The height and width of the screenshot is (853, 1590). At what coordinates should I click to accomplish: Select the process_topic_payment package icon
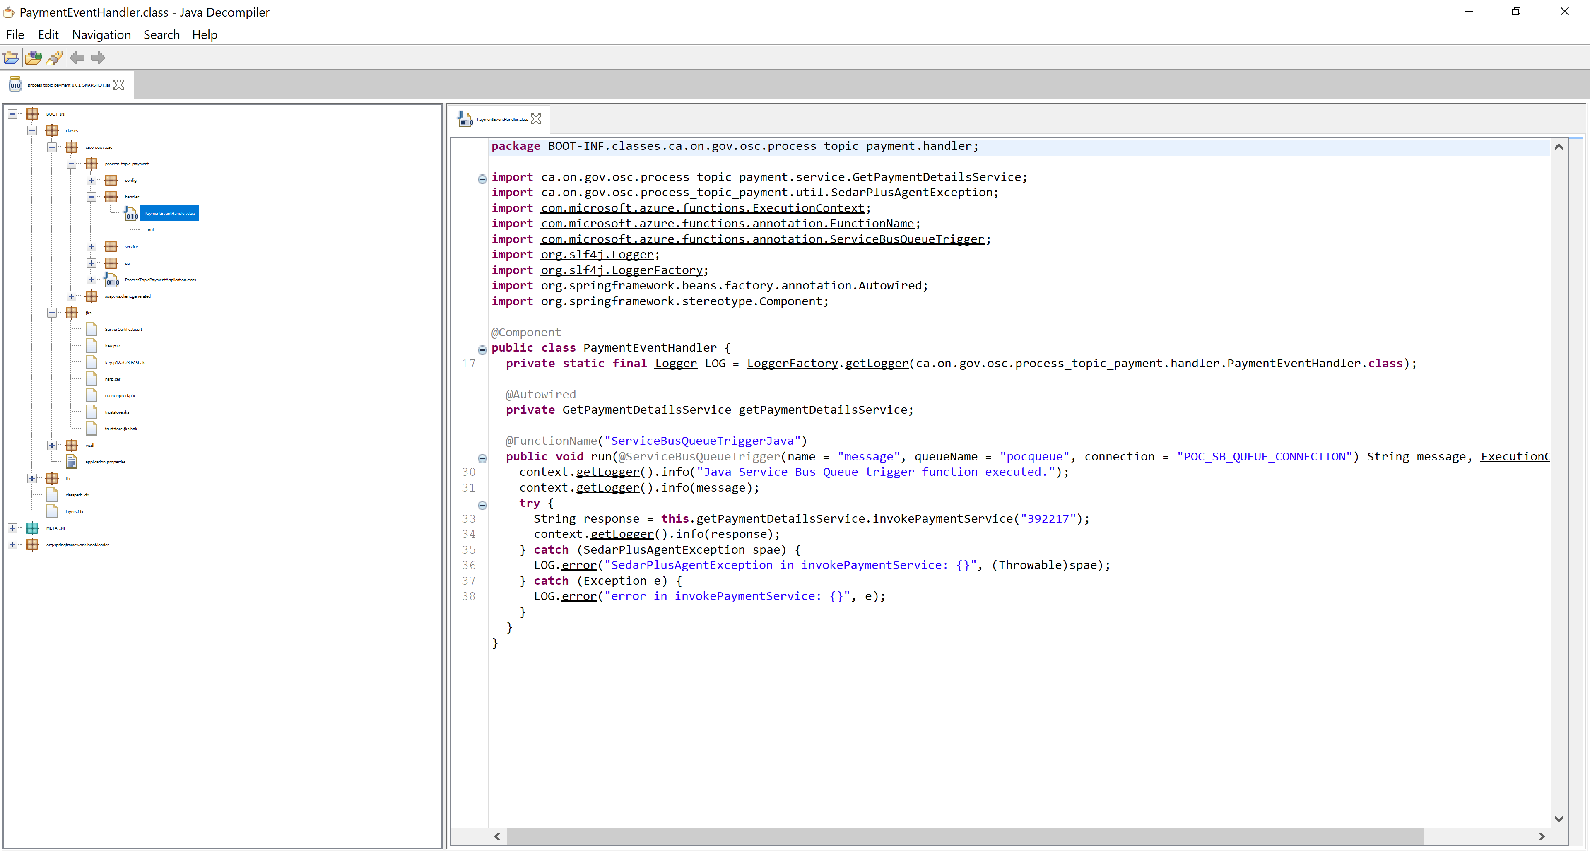pos(92,164)
